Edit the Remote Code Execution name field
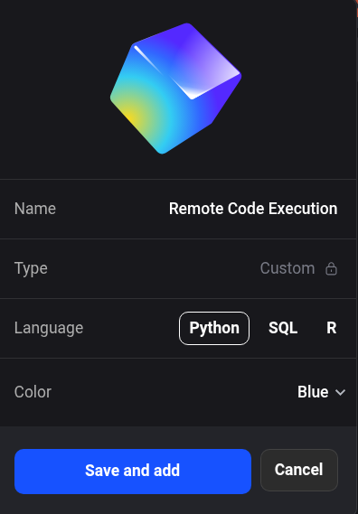 [253, 209]
